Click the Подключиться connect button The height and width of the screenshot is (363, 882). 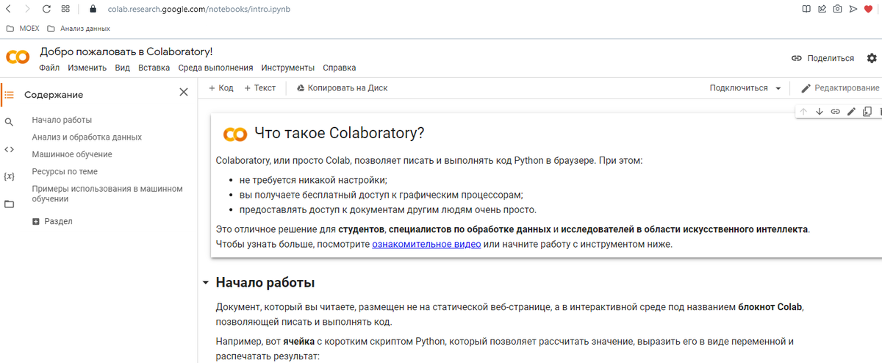click(739, 88)
